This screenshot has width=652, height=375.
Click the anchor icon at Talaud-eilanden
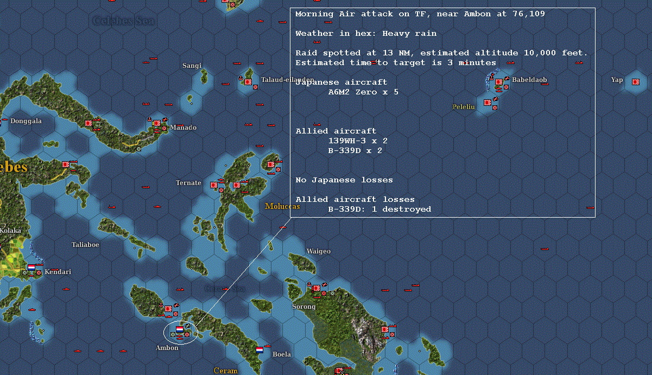(x=240, y=78)
